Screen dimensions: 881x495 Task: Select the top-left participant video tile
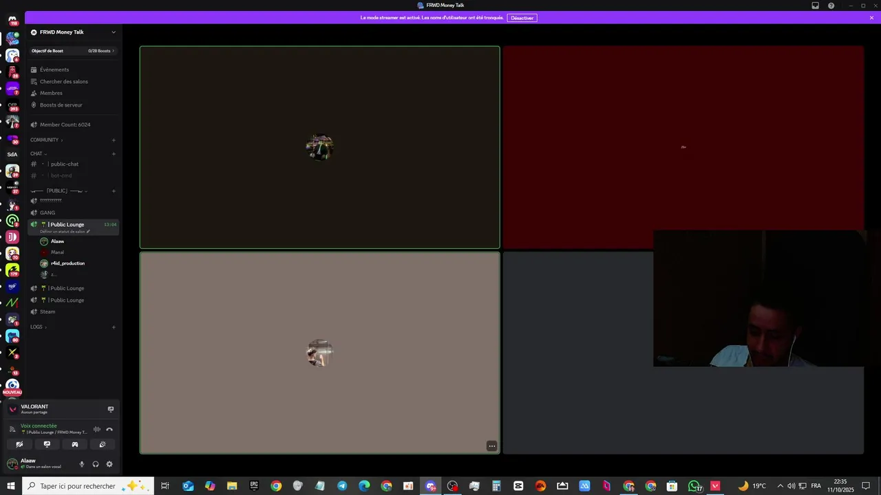[320, 147]
